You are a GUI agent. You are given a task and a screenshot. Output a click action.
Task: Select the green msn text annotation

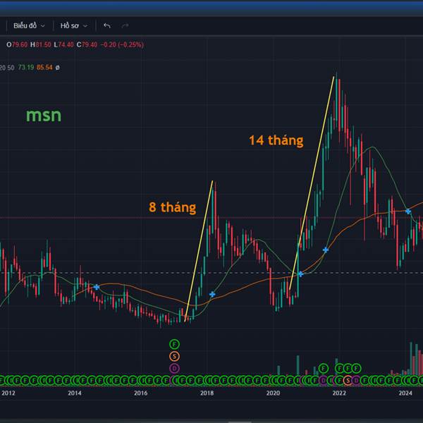(44, 115)
